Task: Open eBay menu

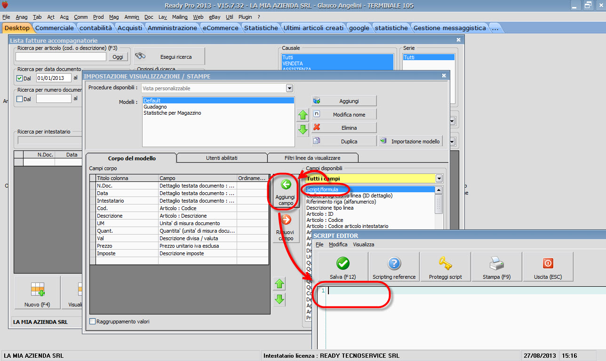Action: point(215,17)
